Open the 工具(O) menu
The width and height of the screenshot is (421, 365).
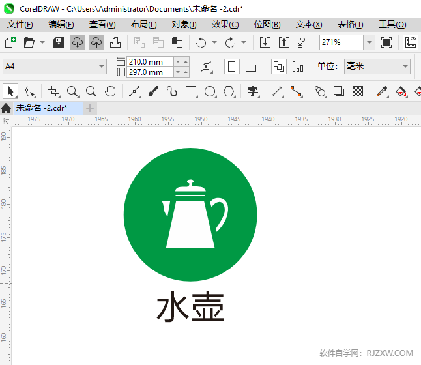[392, 24]
